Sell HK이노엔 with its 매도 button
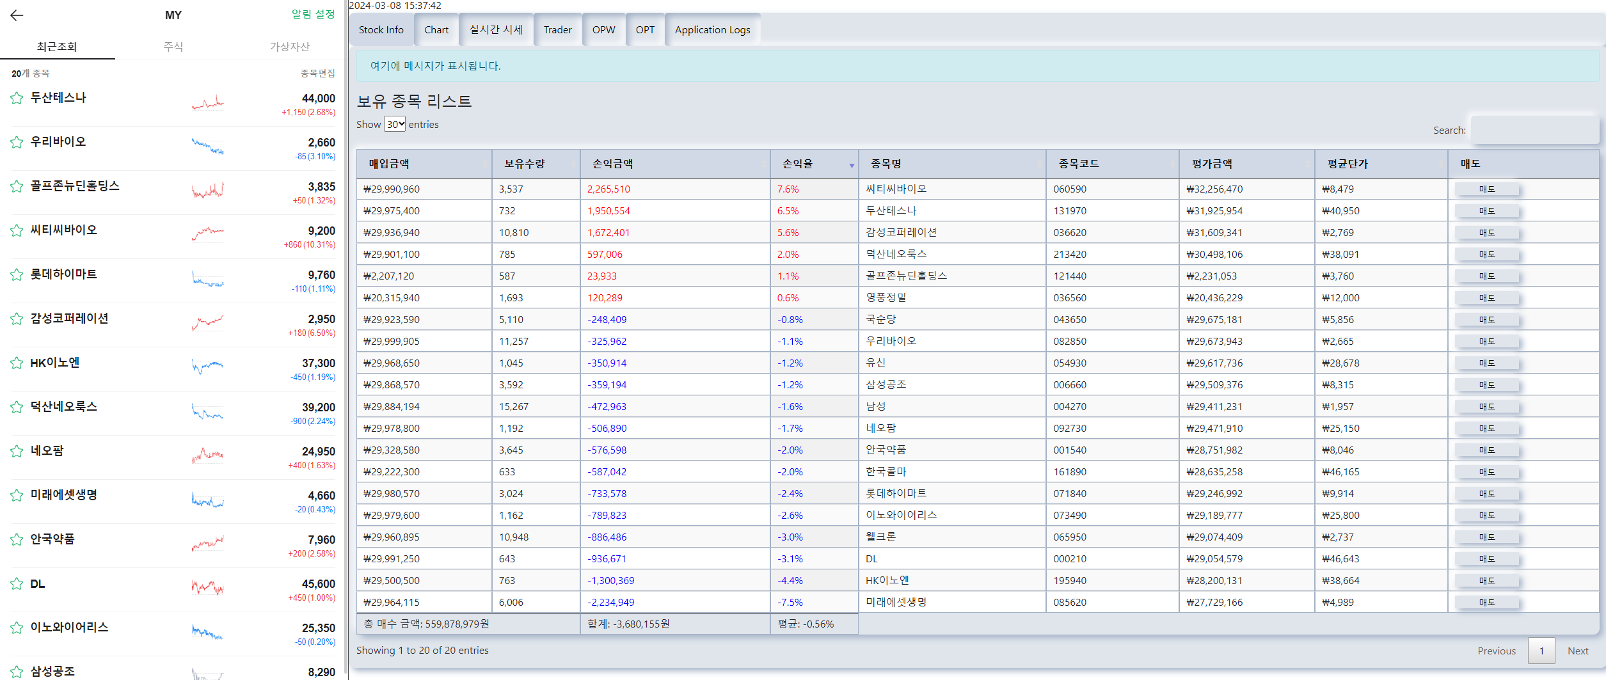The width and height of the screenshot is (1606, 680). click(1486, 581)
